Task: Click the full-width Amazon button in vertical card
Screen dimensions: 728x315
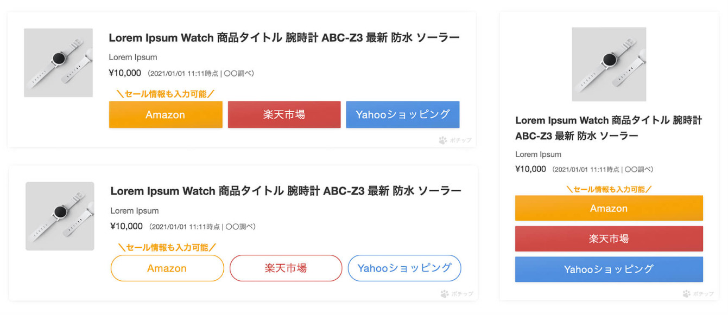Action: [x=609, y=208]
